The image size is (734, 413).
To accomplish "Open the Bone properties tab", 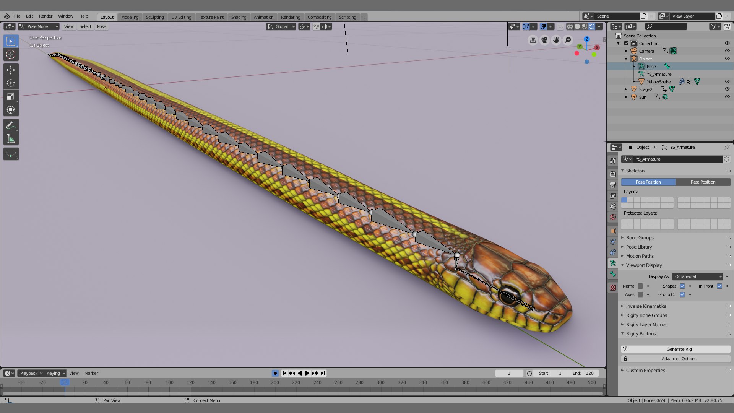I will 613,274.
